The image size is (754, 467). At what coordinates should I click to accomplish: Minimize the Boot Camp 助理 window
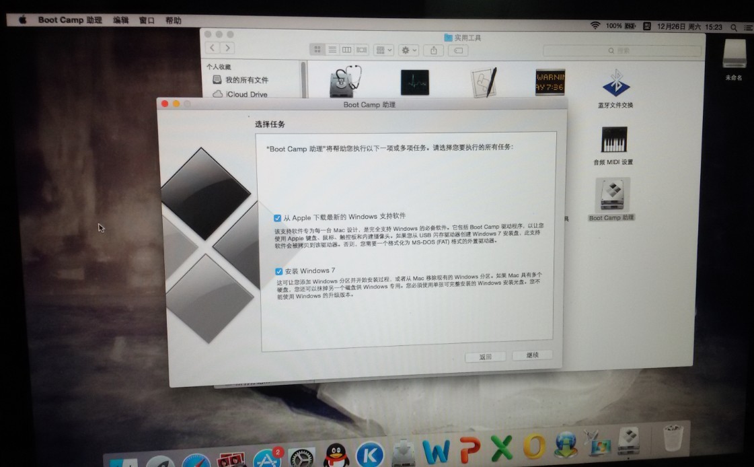pyautogui.click(x=176, y=104)
